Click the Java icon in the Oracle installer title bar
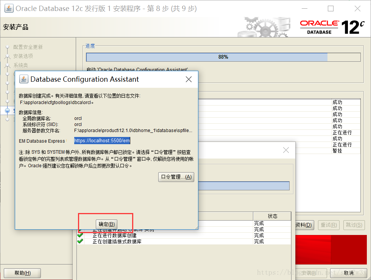The height and width of the screenshot is (280, 371). (9, 8)
